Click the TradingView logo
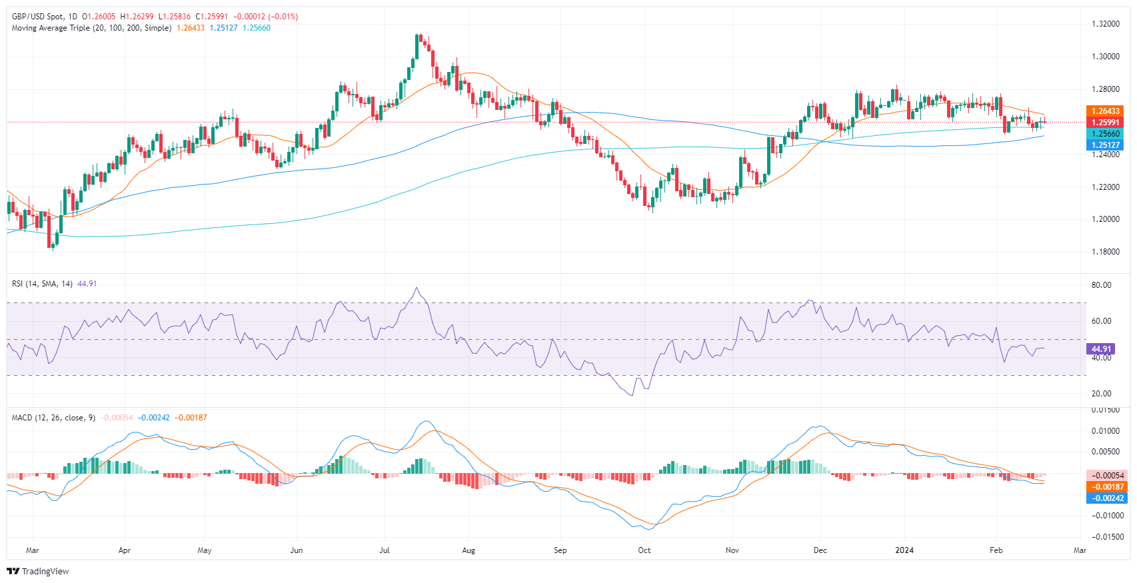Viewport: 1137px width, 583px height. point(38,571)
